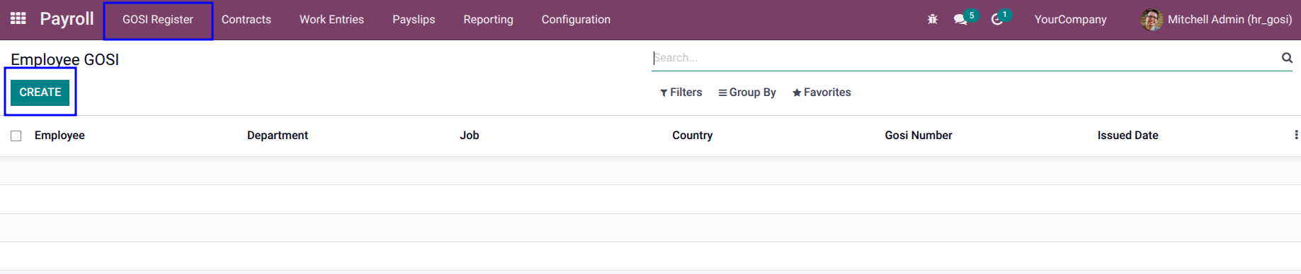The height and width of the screenshot is (274, 1301).
Task: Expand the Group By dropdown
Action: tap(747, 93)
